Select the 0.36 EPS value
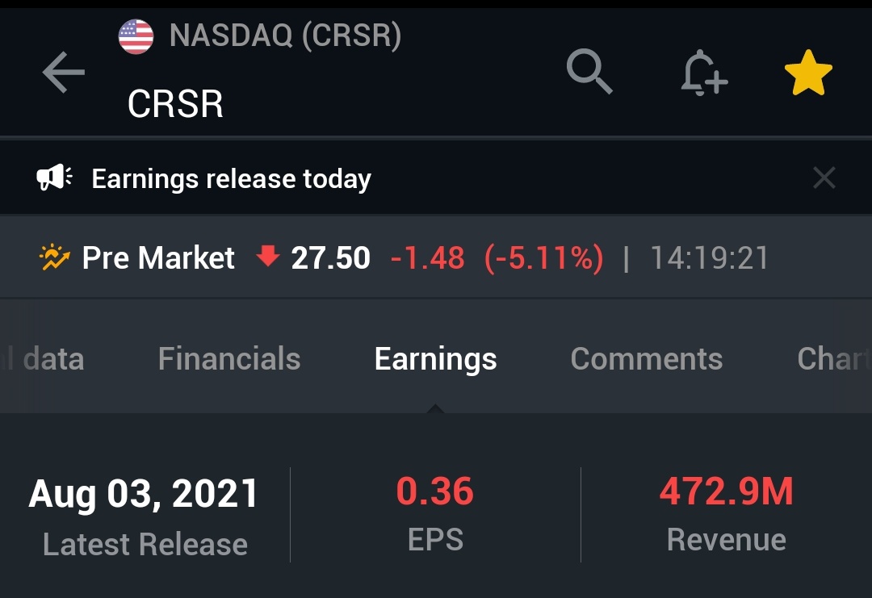Image resolution: width=872 pixels, height=598 pixels. [x=435, y=491]
